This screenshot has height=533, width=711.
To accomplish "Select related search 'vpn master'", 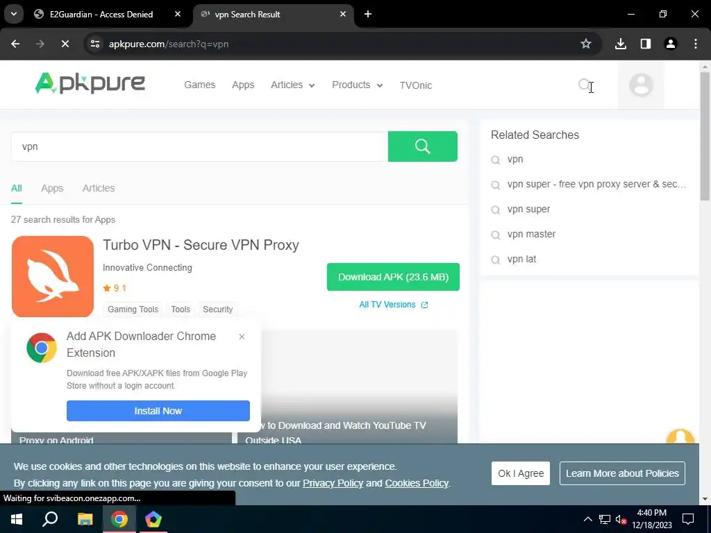I will tap(531, 234).
